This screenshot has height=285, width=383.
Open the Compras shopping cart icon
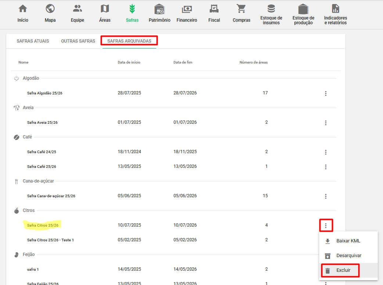coord(241,9)
